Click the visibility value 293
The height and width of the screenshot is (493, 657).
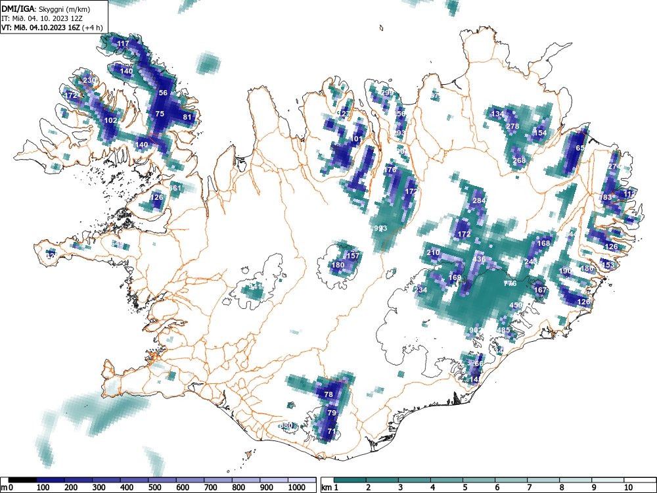coord(399,133)
